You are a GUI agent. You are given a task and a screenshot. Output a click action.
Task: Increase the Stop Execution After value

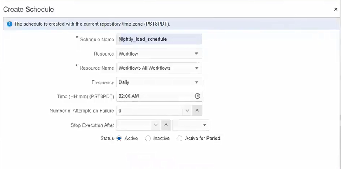pyautogui.click(x=166, y=125)
